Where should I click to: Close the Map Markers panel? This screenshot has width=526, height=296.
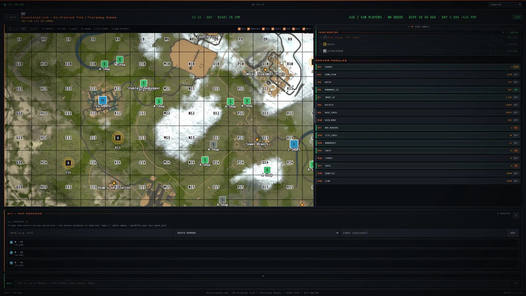[x=516, y=215]
